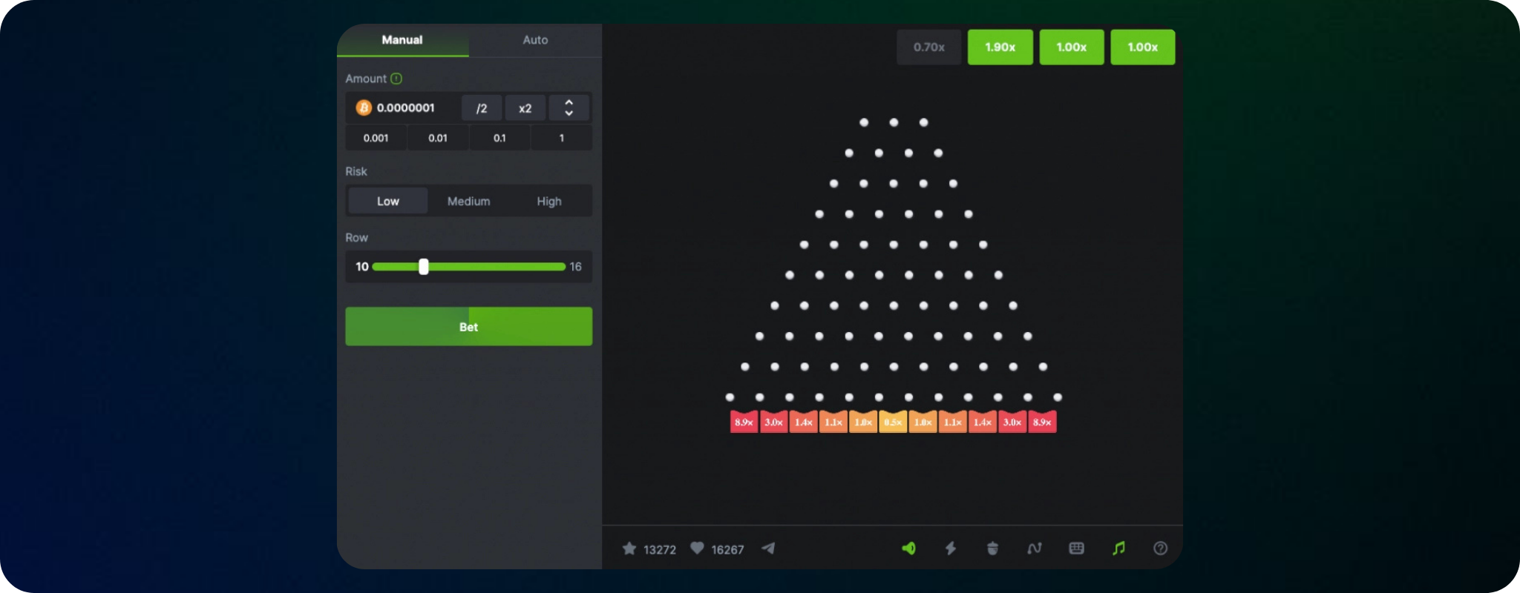Click the x2 double amount button
This screenshot has width=1520, height=593.
[x=525, y=108]
